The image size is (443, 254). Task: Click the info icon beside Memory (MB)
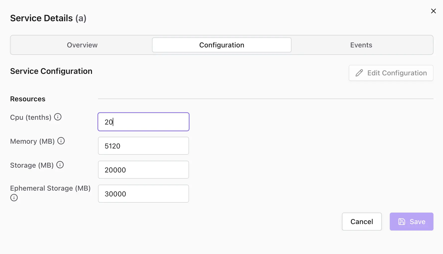click(61, 141)
